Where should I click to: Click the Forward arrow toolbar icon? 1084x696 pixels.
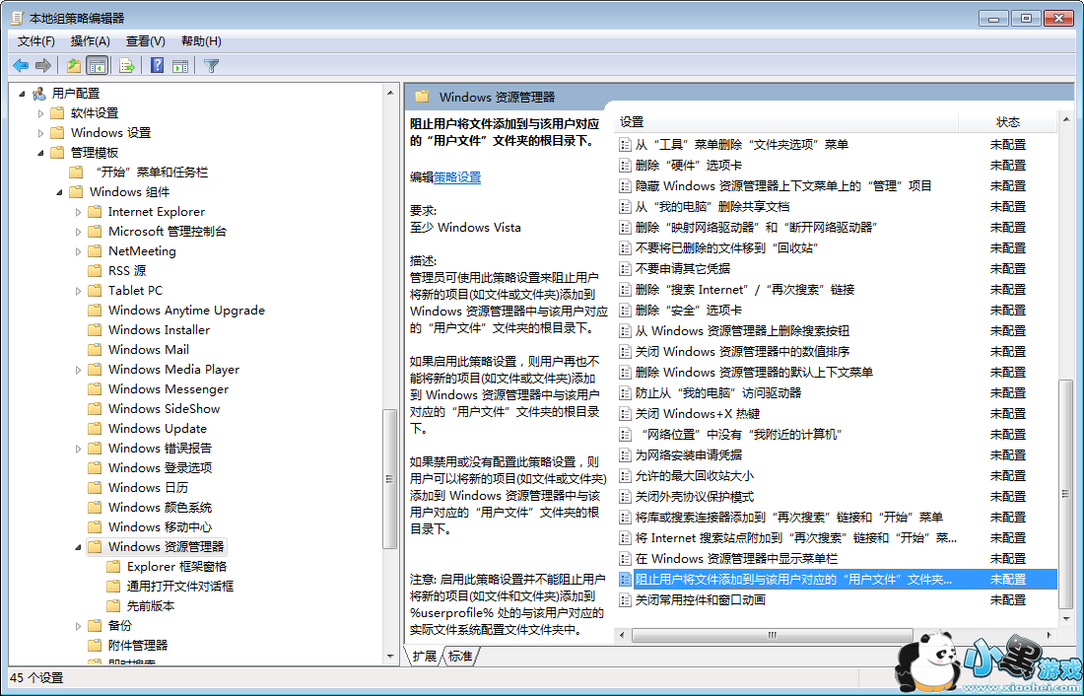point(43,66)
